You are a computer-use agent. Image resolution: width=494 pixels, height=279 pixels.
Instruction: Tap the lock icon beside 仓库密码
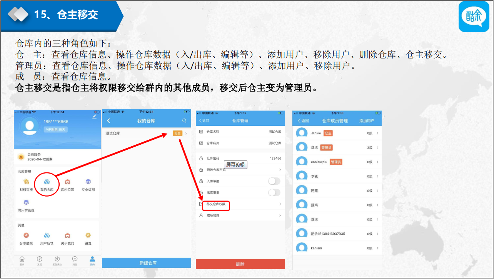tap(201, 158)
